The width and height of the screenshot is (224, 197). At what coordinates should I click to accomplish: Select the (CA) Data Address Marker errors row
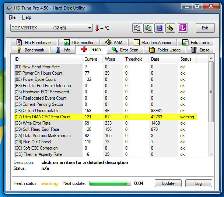pyautogui.click(x=105, y=136)
